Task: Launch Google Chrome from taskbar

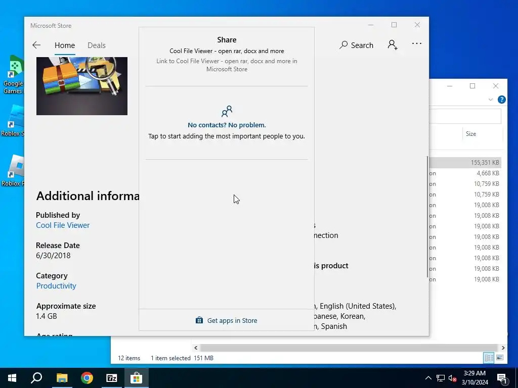Action: click(x=87, y=378)
